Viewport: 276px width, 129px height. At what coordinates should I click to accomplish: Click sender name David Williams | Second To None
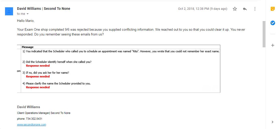click(43, 9)
